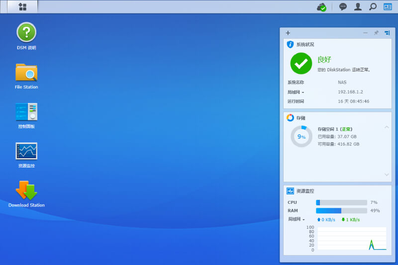Viewport: 398px width, 265px height.
Task: Open the DSM main menu
Action: (22, 6)
